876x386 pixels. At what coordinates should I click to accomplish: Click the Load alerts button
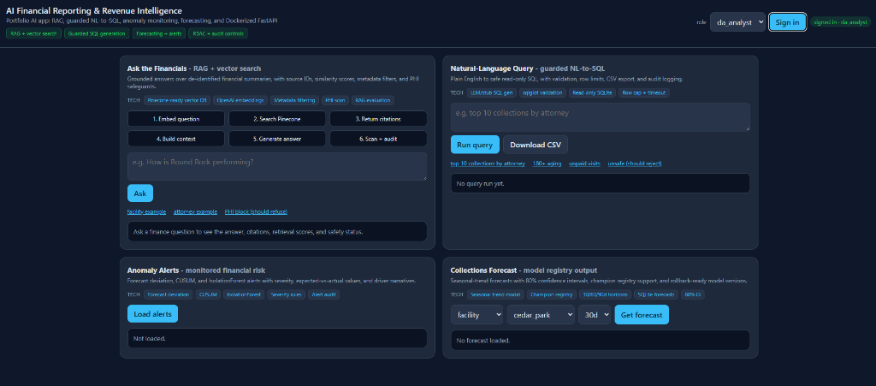click(x=152, y=314)
